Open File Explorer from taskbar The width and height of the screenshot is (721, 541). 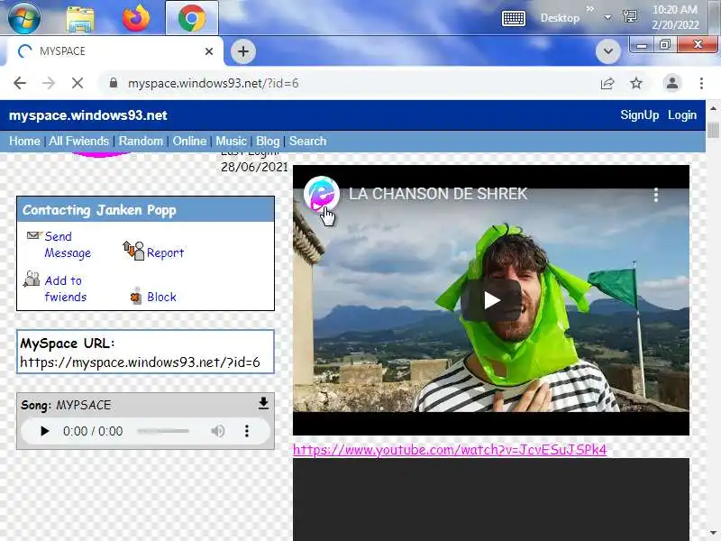(80, 18)
